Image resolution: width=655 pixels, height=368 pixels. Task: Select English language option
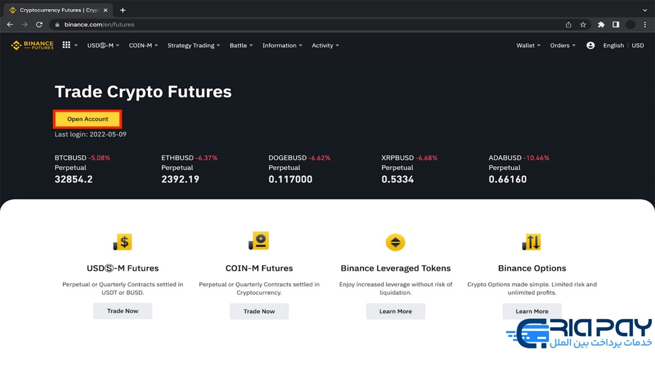pyautogui.click(x=613, y=45)
